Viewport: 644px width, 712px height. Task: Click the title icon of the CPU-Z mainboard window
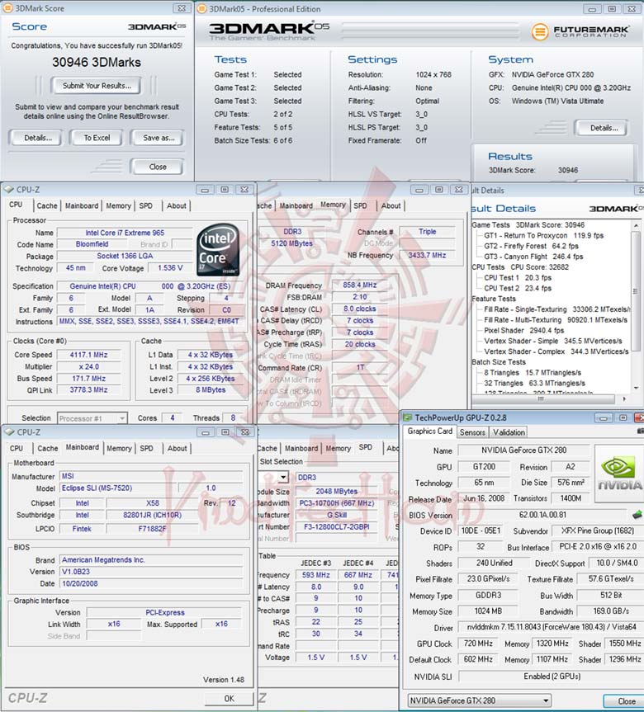pos(9,431)
